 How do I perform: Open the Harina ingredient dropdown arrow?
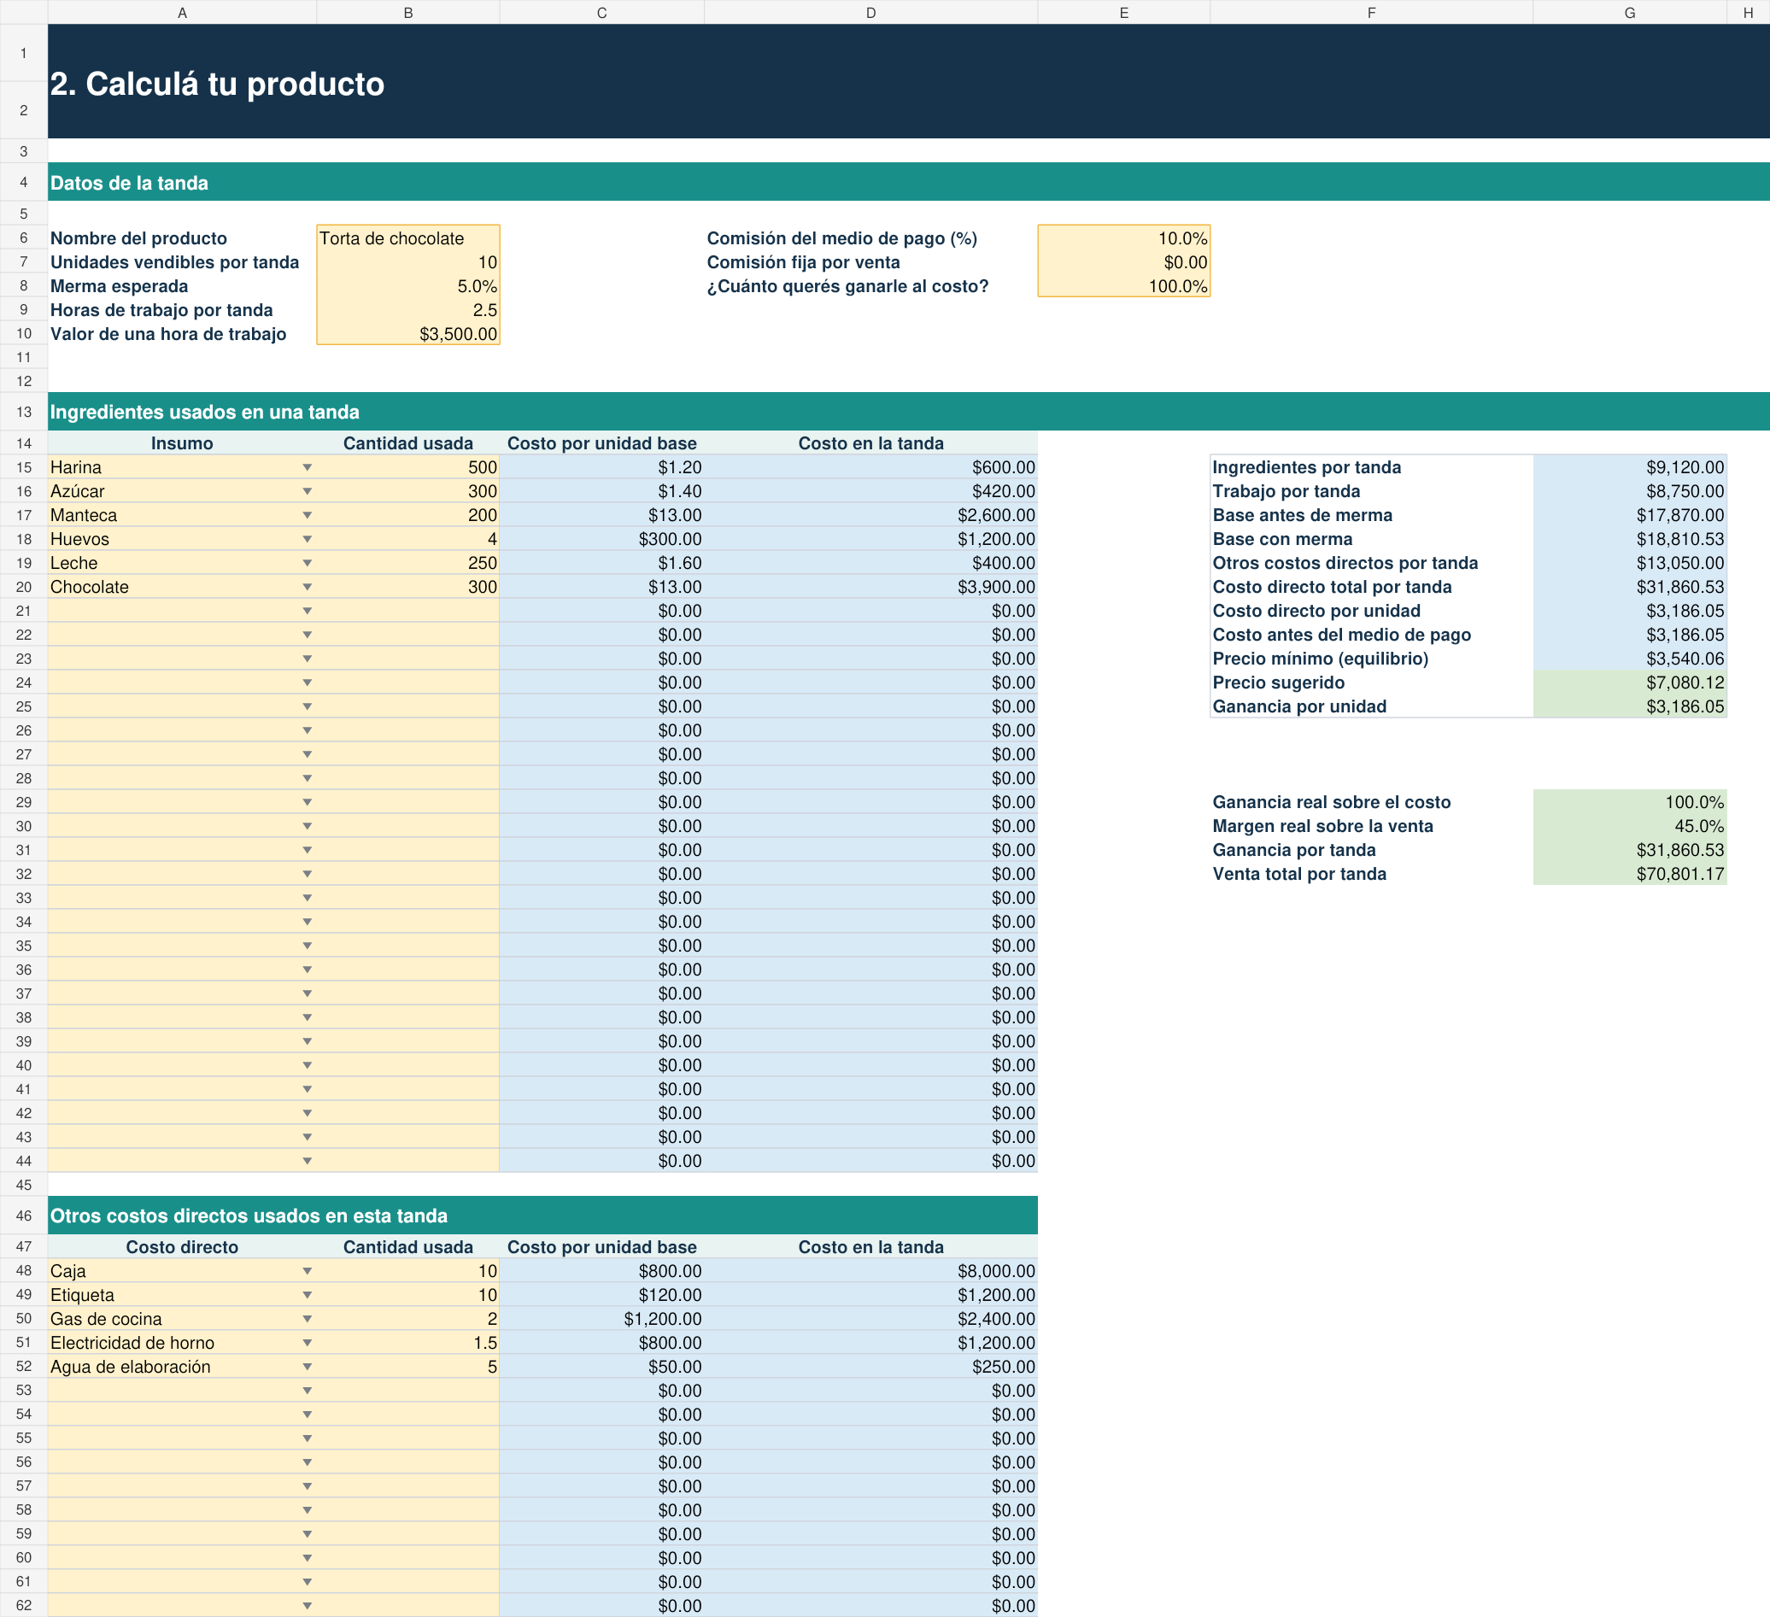tap(308, 467)
